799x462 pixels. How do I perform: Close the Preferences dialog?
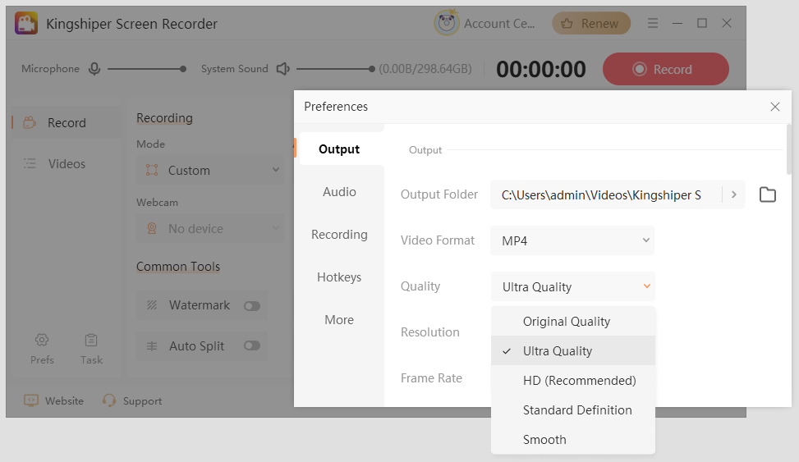775,107
